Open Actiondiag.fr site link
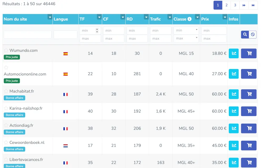This screenshot has width=263, height=168. pos(21,125)
